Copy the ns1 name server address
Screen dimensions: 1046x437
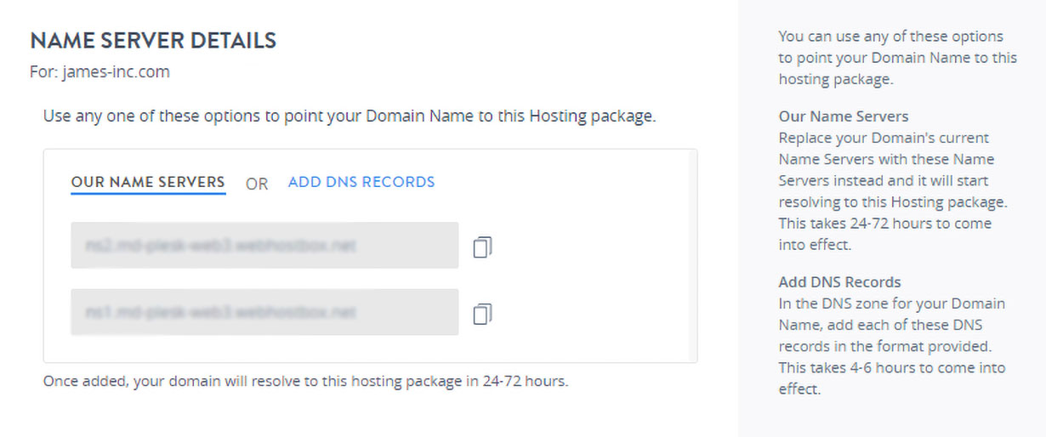[x=483, y=313]
